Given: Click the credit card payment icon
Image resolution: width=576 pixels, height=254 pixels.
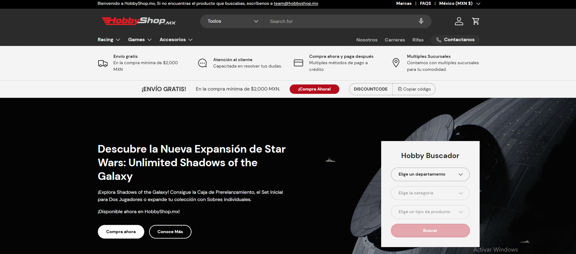Looking at the screenshot, I should click(x=298, y=63).
